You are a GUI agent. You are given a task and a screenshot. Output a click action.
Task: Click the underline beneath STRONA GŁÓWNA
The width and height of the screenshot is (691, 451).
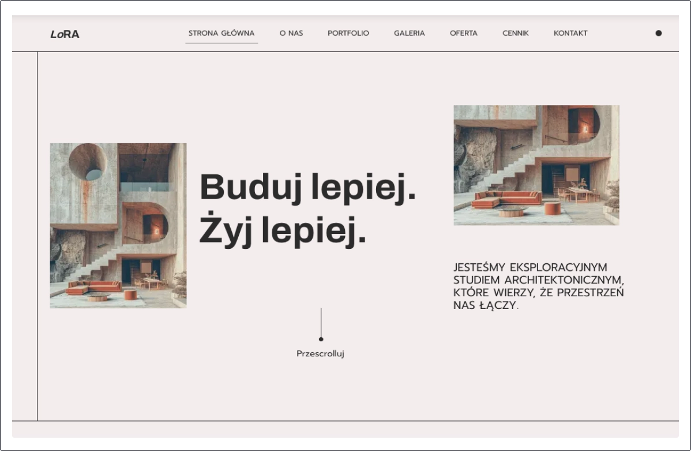coord(221,43)
